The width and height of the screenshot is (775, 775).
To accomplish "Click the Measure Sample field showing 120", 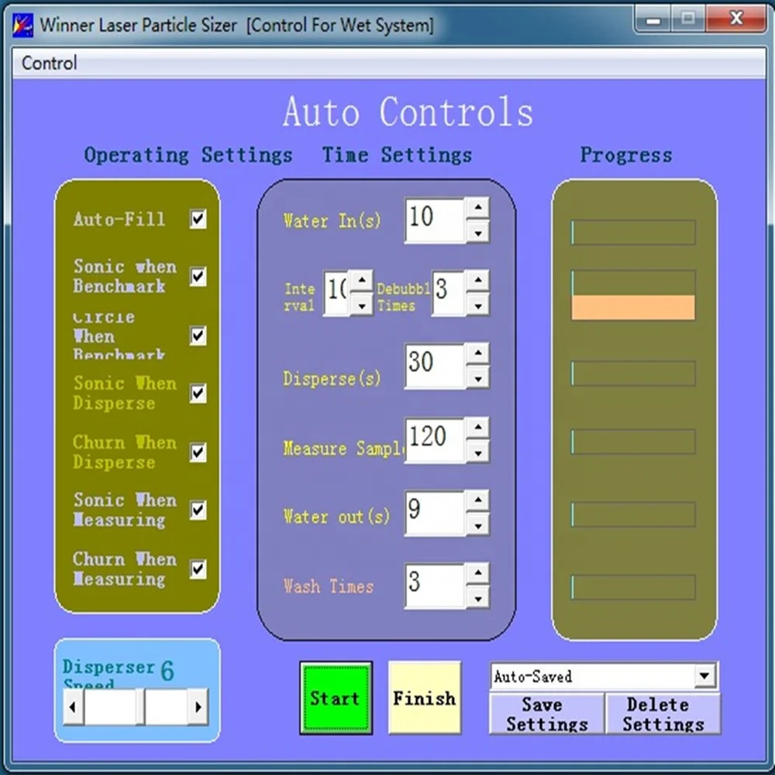I will coord(435,440).
